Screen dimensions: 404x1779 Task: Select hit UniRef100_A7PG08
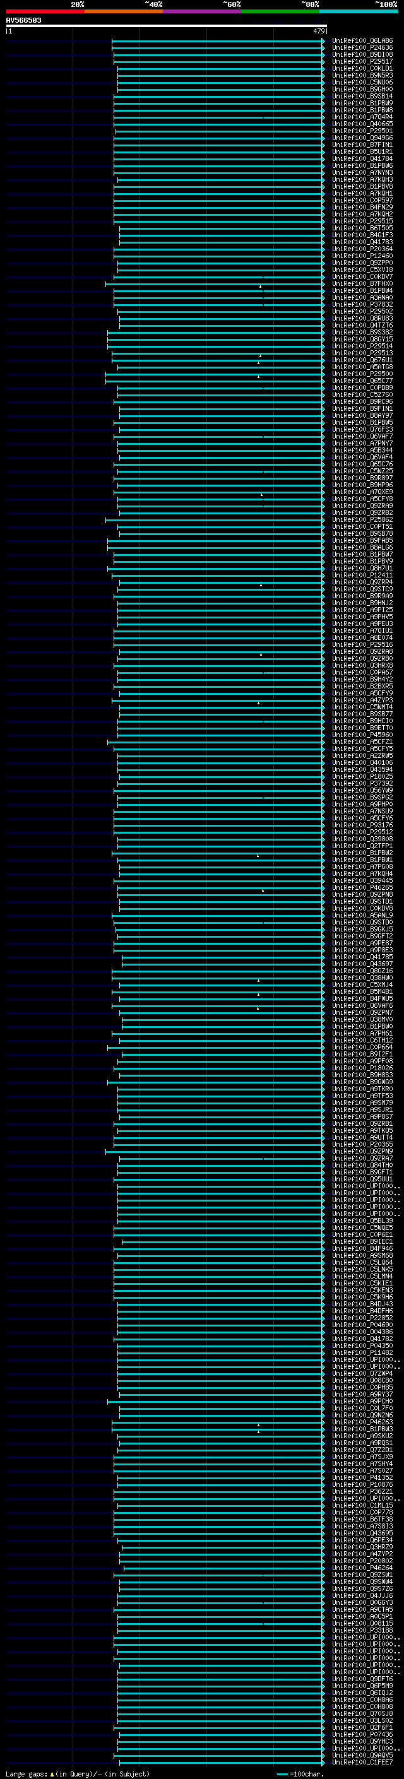(x=362, y=866)
